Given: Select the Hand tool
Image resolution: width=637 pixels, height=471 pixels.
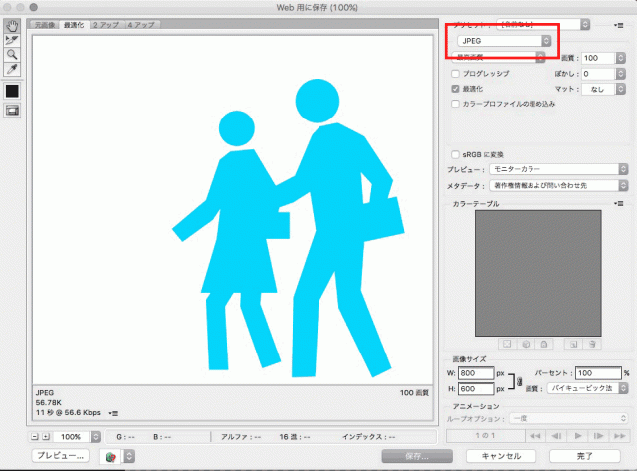Looking at the screenshot, I should 12,24.
